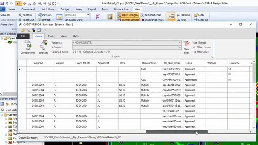The height and width of the screenshot is (145, 258).
Task: Click the horizontal scrollbar thumb in BOM grid
Action: point(177,132)
